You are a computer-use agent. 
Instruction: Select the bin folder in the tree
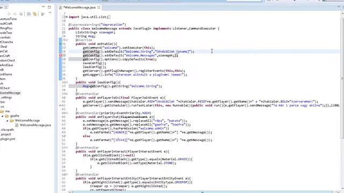click(2, 102)
